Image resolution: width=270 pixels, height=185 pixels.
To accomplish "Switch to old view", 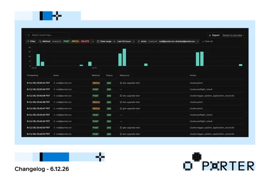I will [233, 35].
